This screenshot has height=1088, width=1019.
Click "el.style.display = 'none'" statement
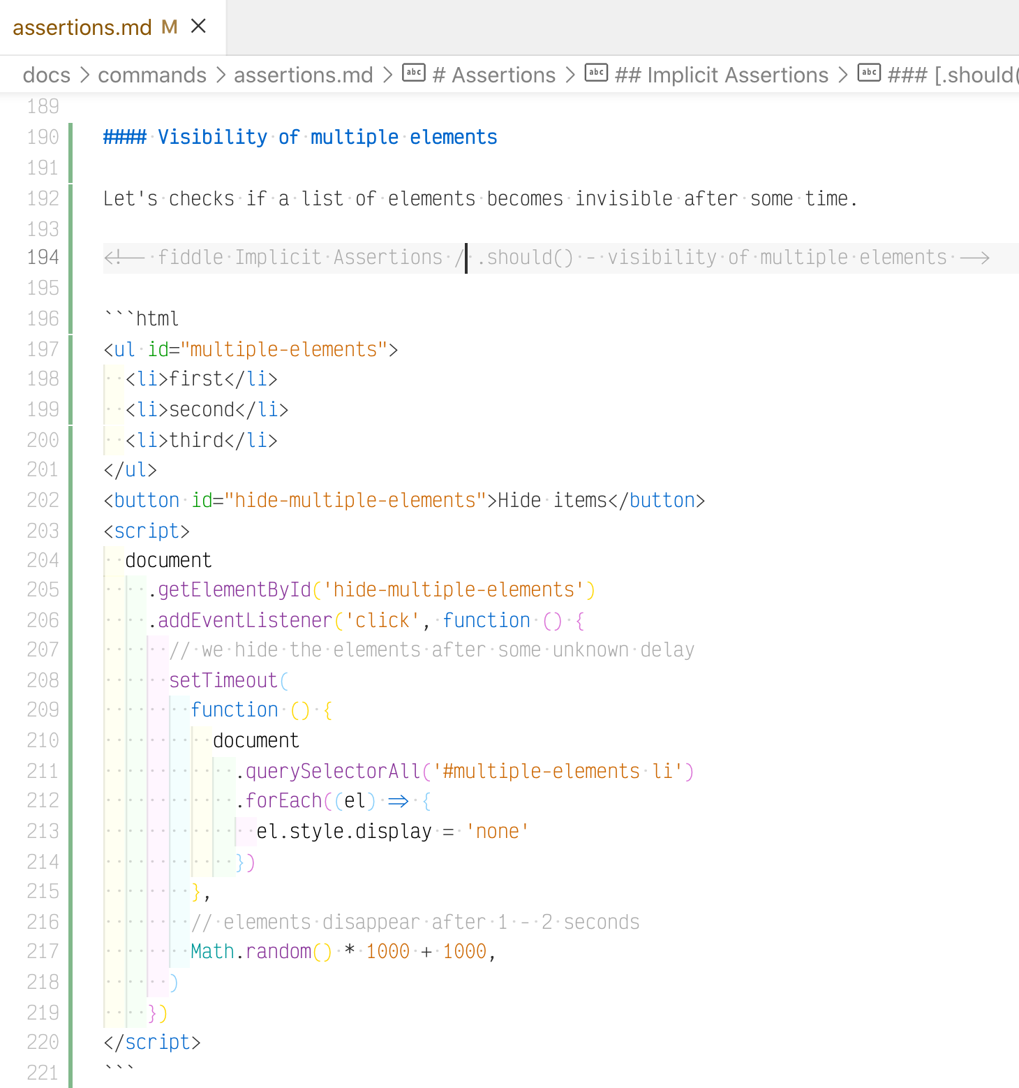(x=393, y=831)
